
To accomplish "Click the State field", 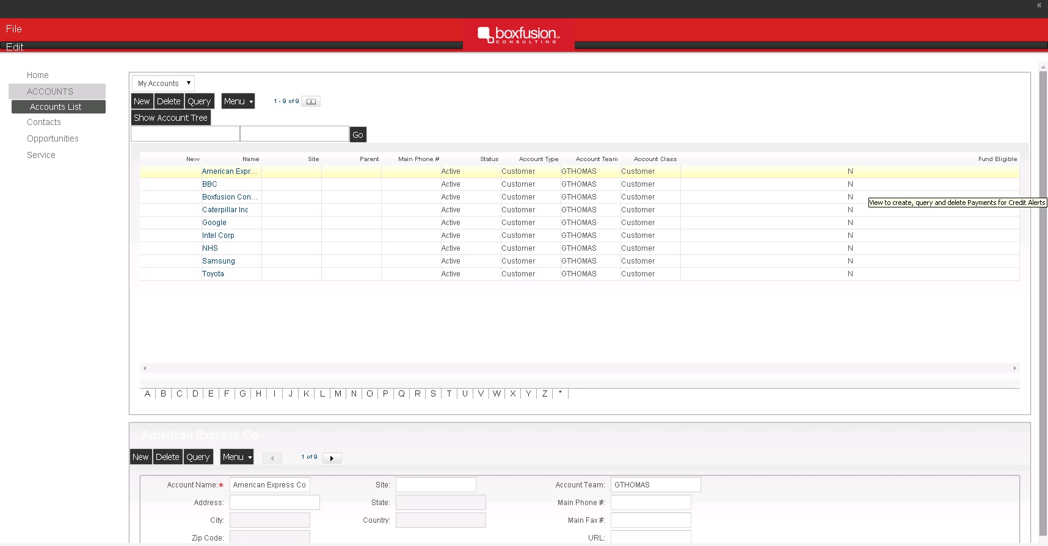I will [441, 503].
